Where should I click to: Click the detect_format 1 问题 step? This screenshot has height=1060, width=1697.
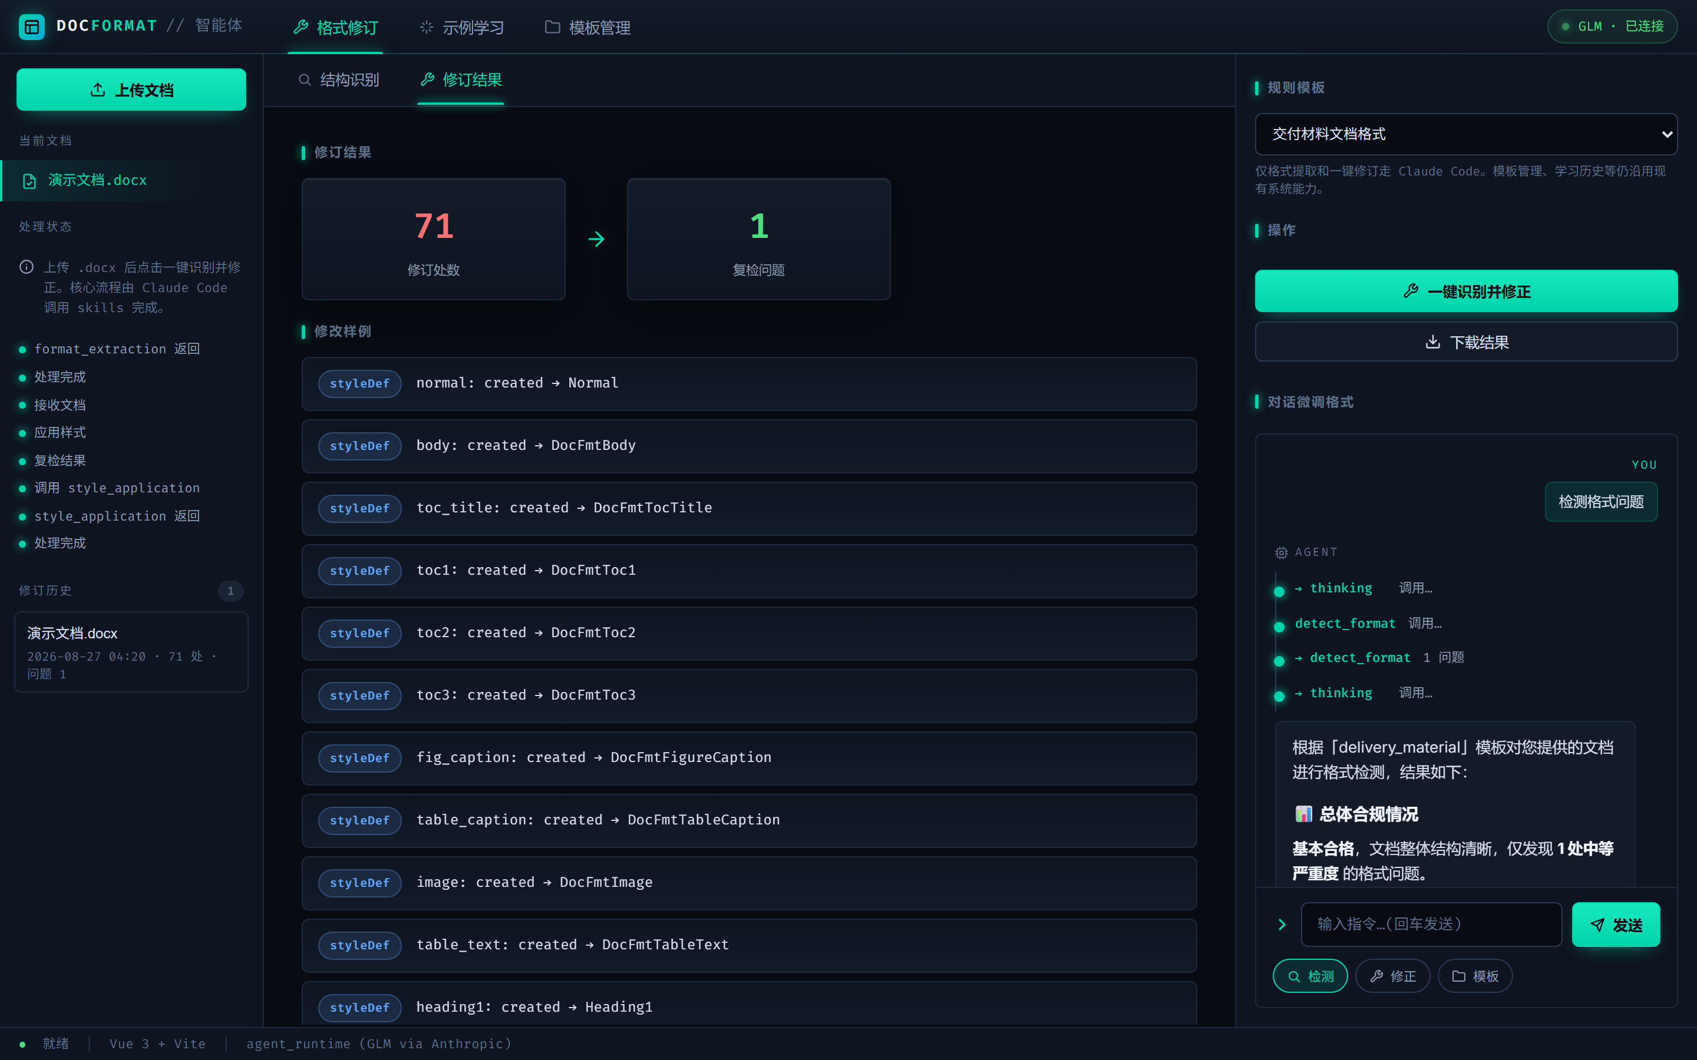tap(1379, 658)
